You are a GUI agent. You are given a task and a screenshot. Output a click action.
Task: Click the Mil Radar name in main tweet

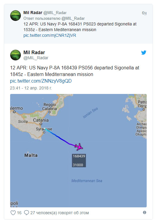pos(34,52)
